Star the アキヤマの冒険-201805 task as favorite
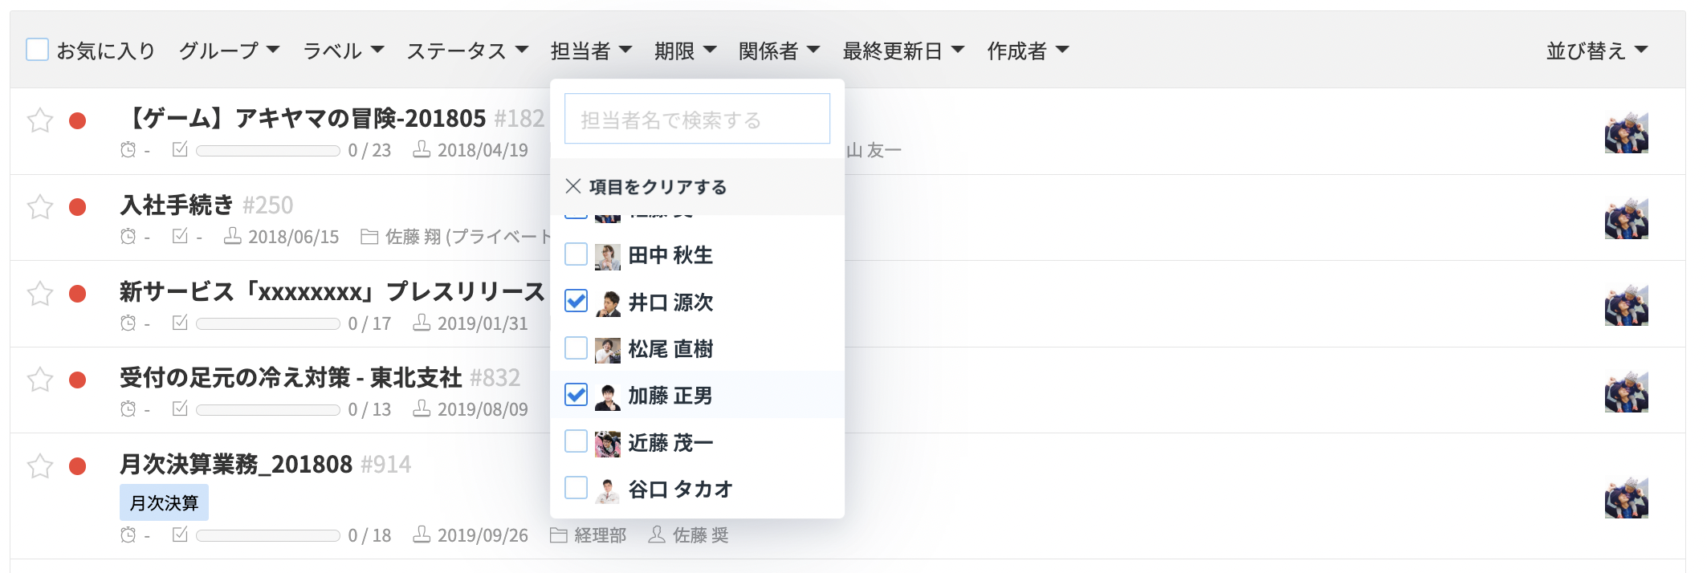The height and width of the screenshot is (573, 1707). point(40,120)
